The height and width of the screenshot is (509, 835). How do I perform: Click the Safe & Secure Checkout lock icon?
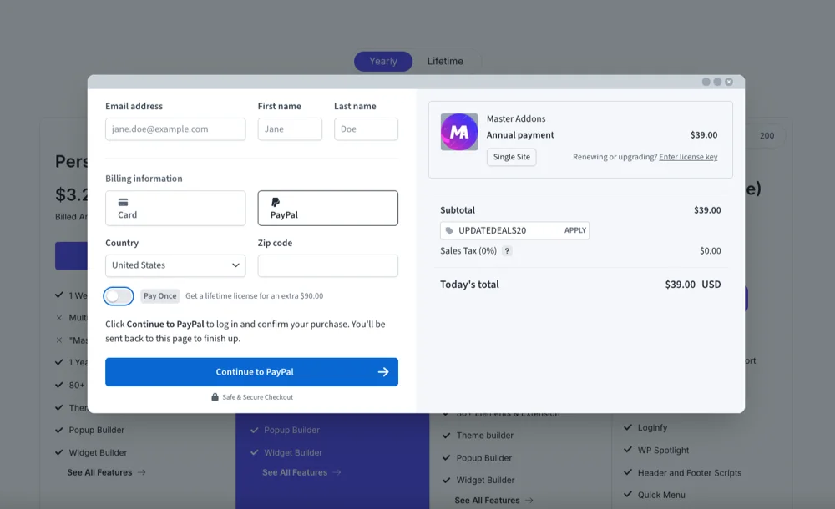[215, 397]
